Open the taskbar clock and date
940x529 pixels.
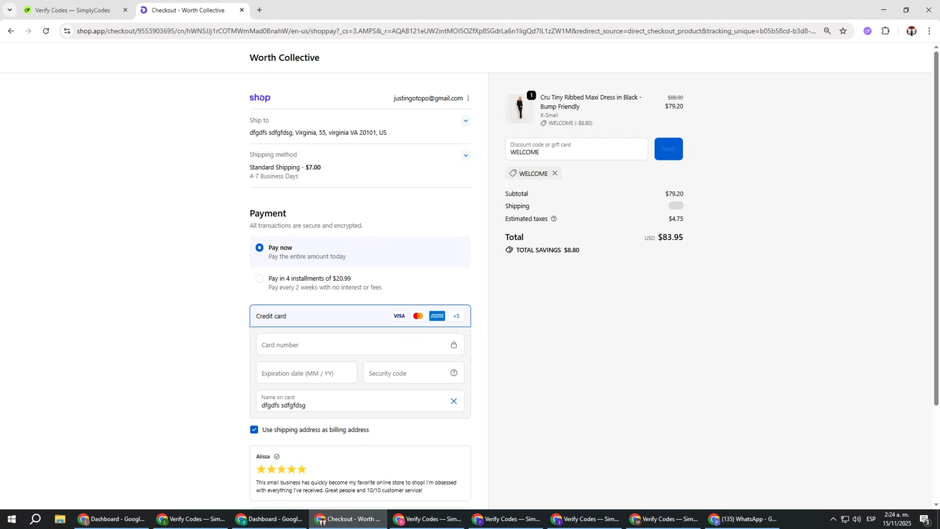(x=896, y=520)
